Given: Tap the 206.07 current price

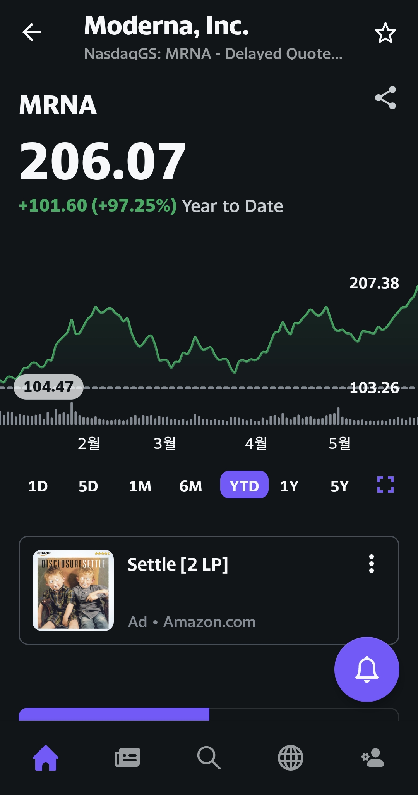Looking at the screenshot, I should point(103,161).
